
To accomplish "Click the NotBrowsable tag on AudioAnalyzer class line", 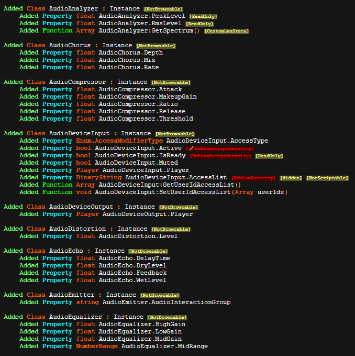I will (x=163, y=9).
